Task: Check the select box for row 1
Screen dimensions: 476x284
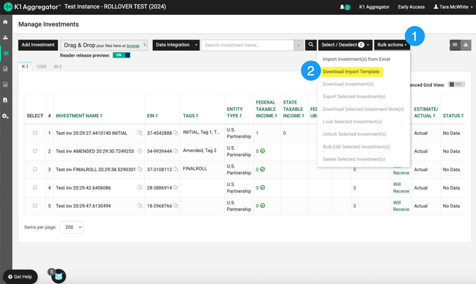Action: coord(35,133)
